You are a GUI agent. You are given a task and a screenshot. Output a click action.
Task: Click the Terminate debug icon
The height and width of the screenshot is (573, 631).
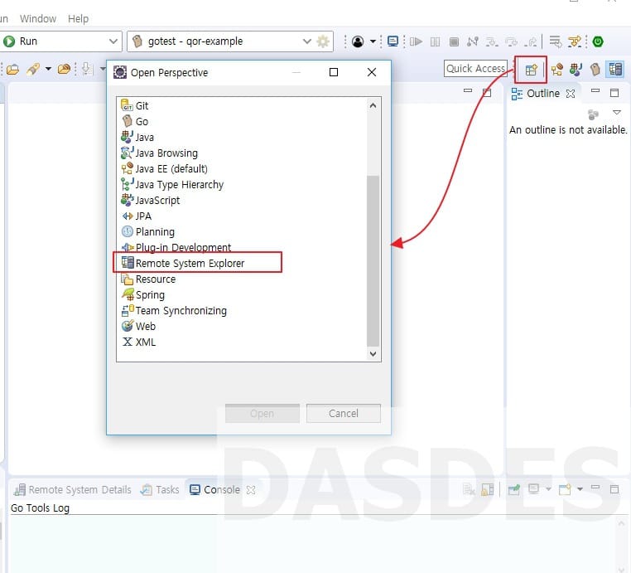(454, 42)
